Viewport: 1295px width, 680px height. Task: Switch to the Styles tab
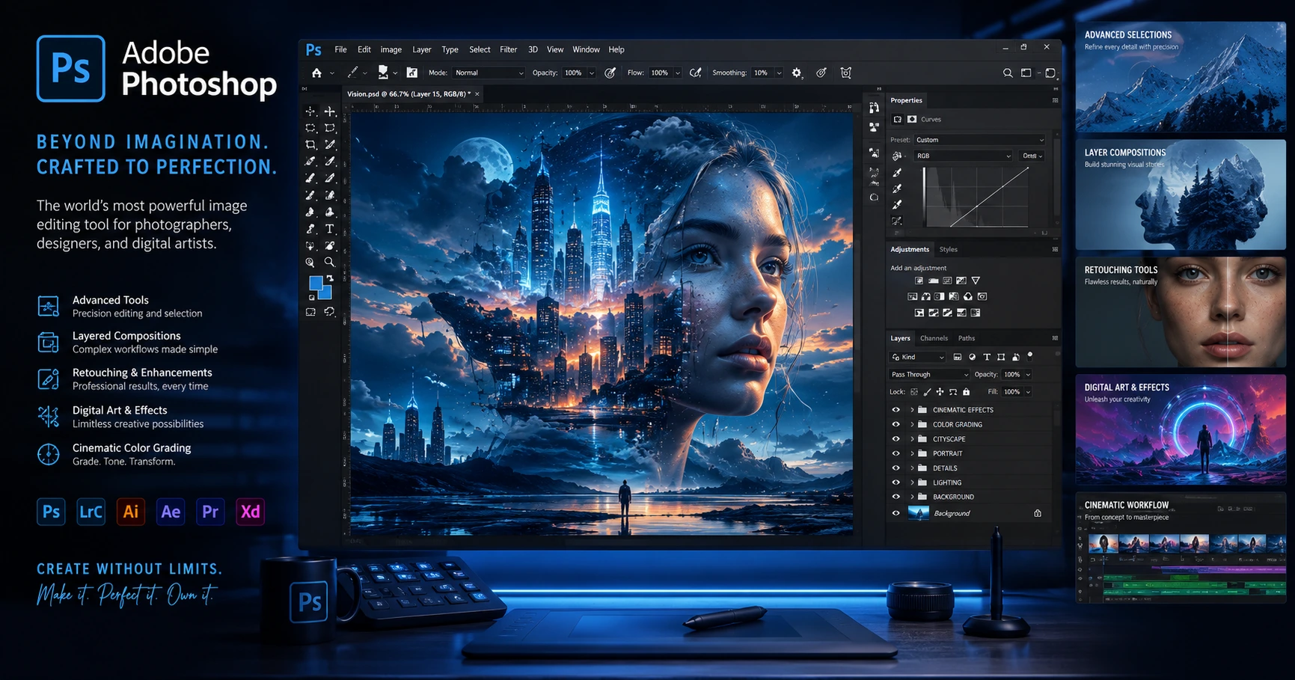[x=948, y=249]
